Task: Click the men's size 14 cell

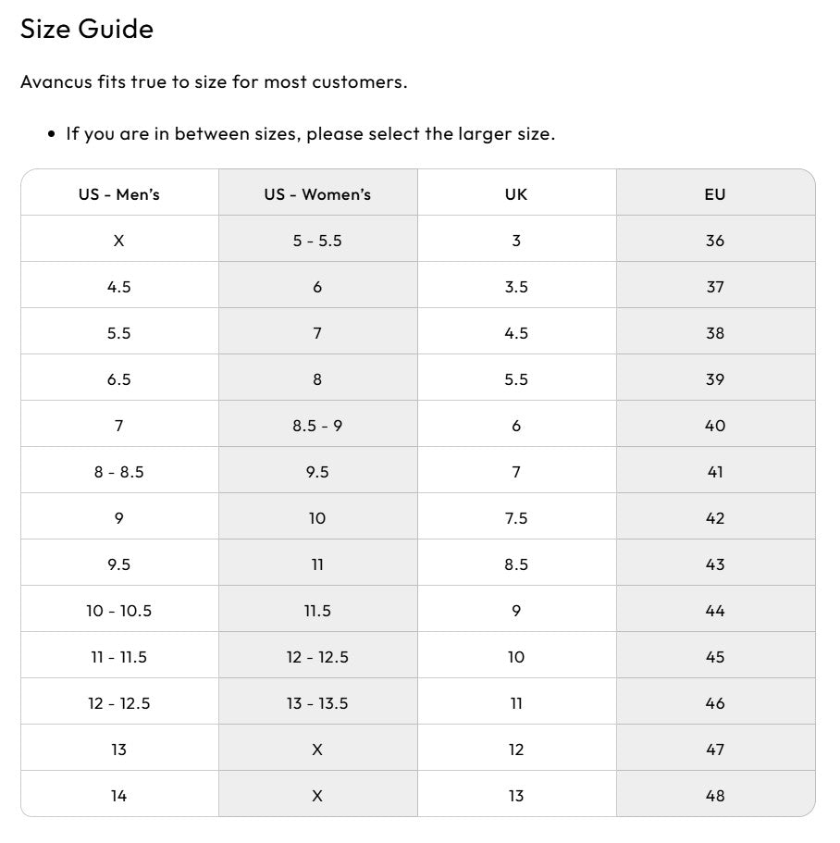Action: click(119, 796)
